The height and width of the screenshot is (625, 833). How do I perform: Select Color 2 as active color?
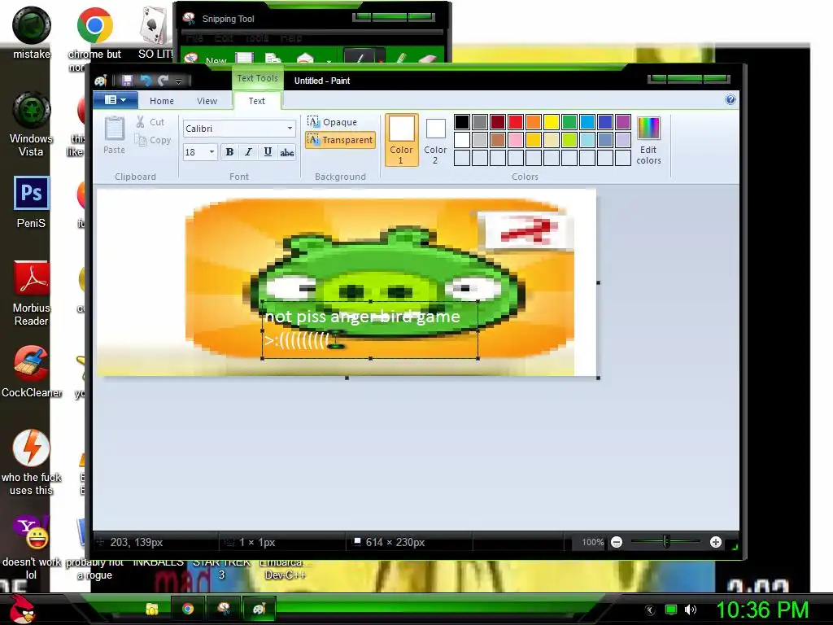tap(435, 140)
